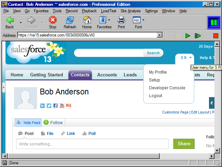Open the Favorites book icon

pos(103,20)
